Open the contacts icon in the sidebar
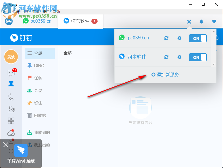The height and width of the screenshot is (168, 223). point(11,109)
